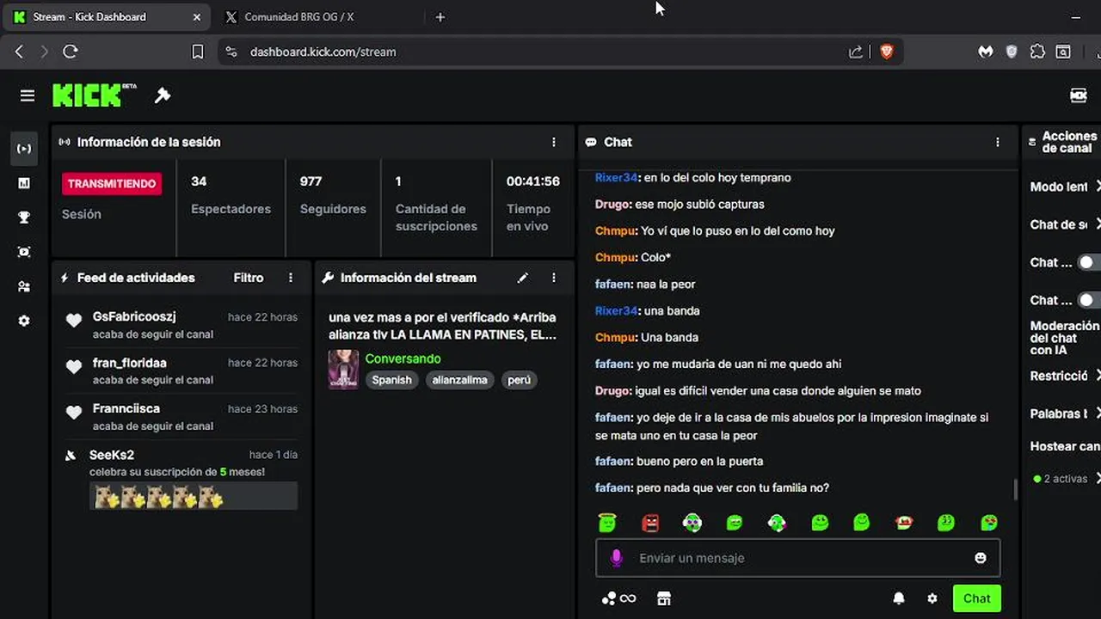
Task: Open the community users sidebar icon
Action: (x=24, y=286)
